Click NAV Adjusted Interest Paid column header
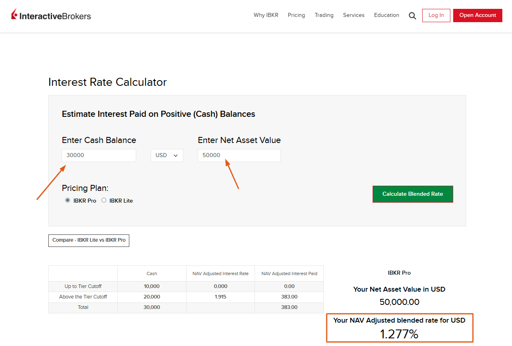Screen dimensions: 512x346 [x=289, y=273]
